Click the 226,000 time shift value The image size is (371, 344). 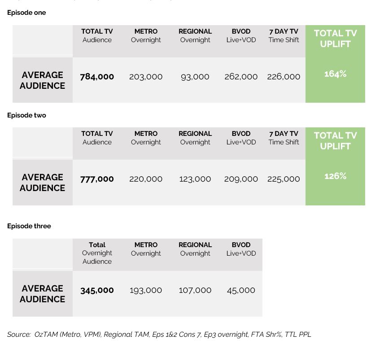point(284,77)
